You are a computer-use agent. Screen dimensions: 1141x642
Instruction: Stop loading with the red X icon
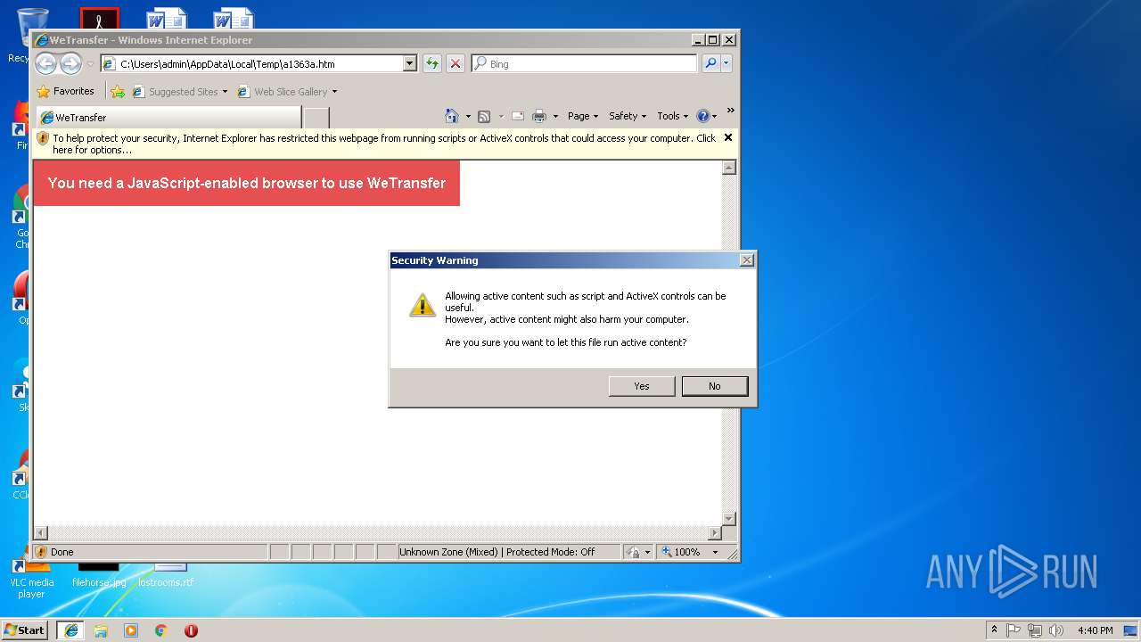coord(456,63)
